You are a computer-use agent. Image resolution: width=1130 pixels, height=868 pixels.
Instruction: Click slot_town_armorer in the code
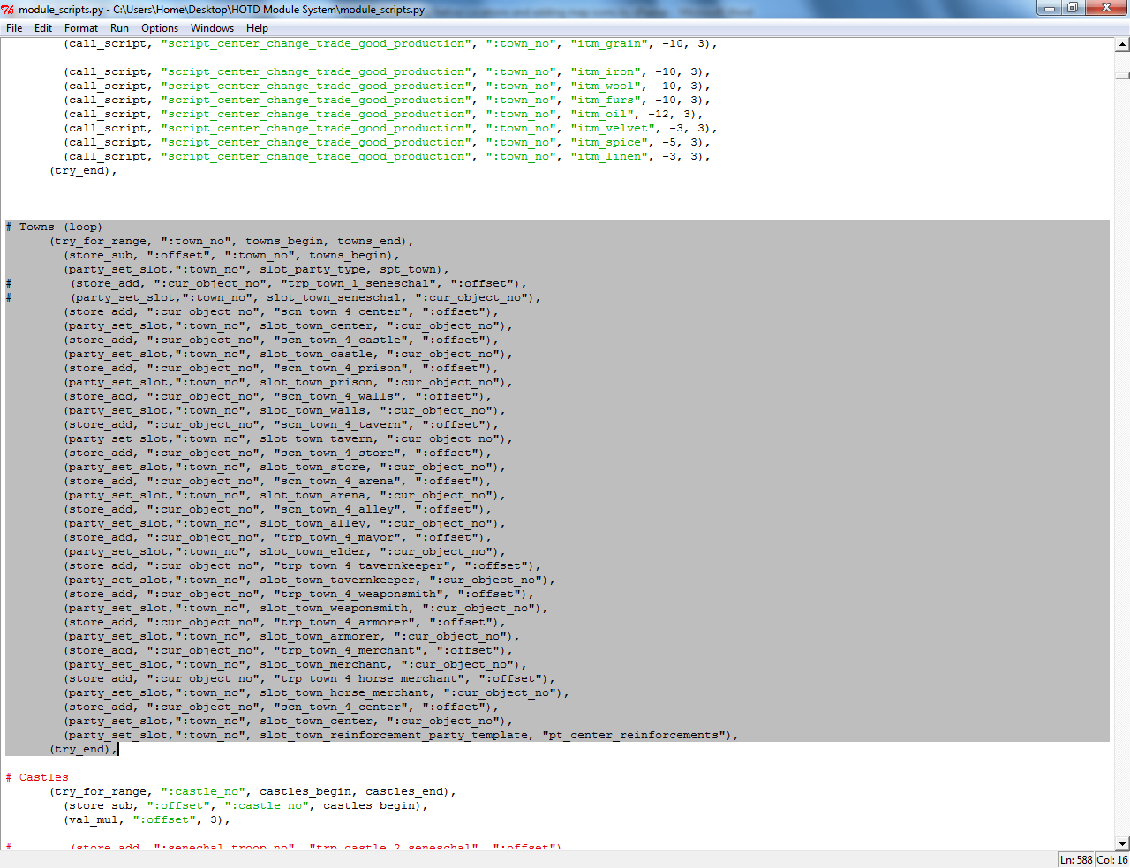point(320,636)
